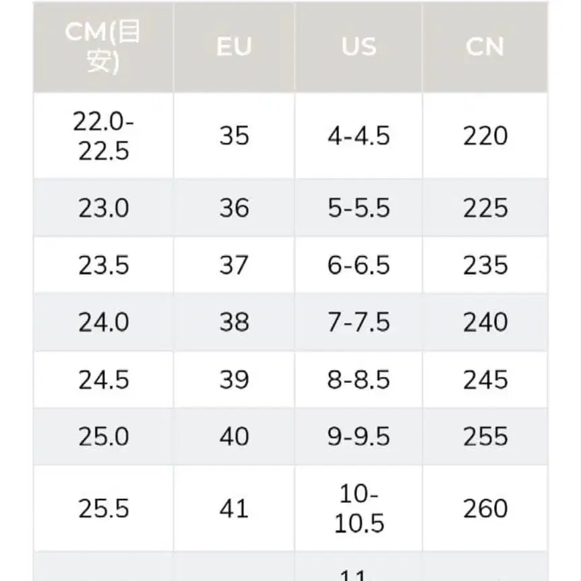Click the US 4-4.5 cell
The image size is (581, 581).
[x=359, y=135]
